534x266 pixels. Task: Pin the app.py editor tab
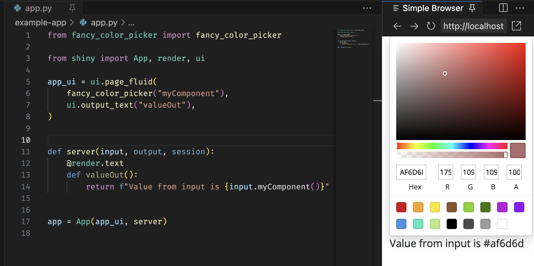tap(72, 8)
